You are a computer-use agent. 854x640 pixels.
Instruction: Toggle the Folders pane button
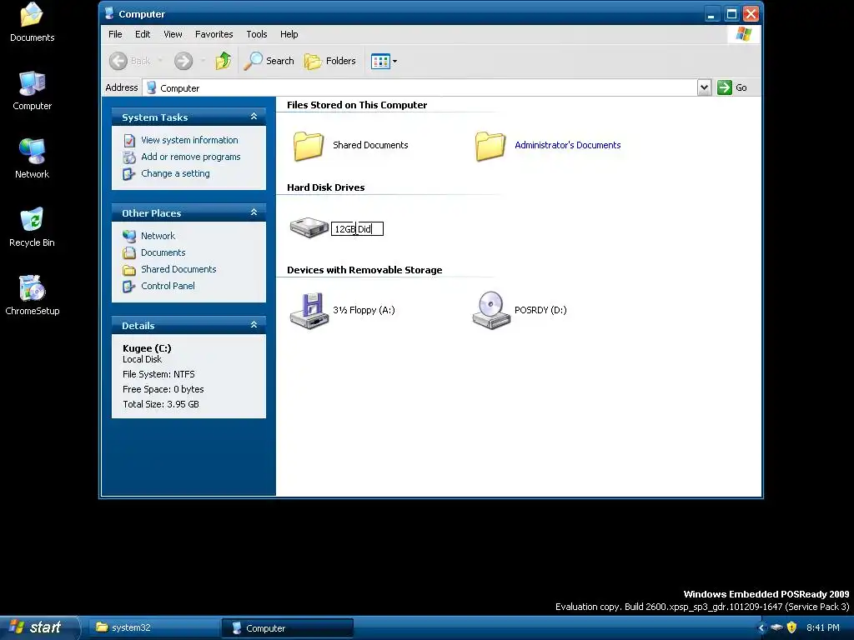pyautogui.click(x=330, y=61)
